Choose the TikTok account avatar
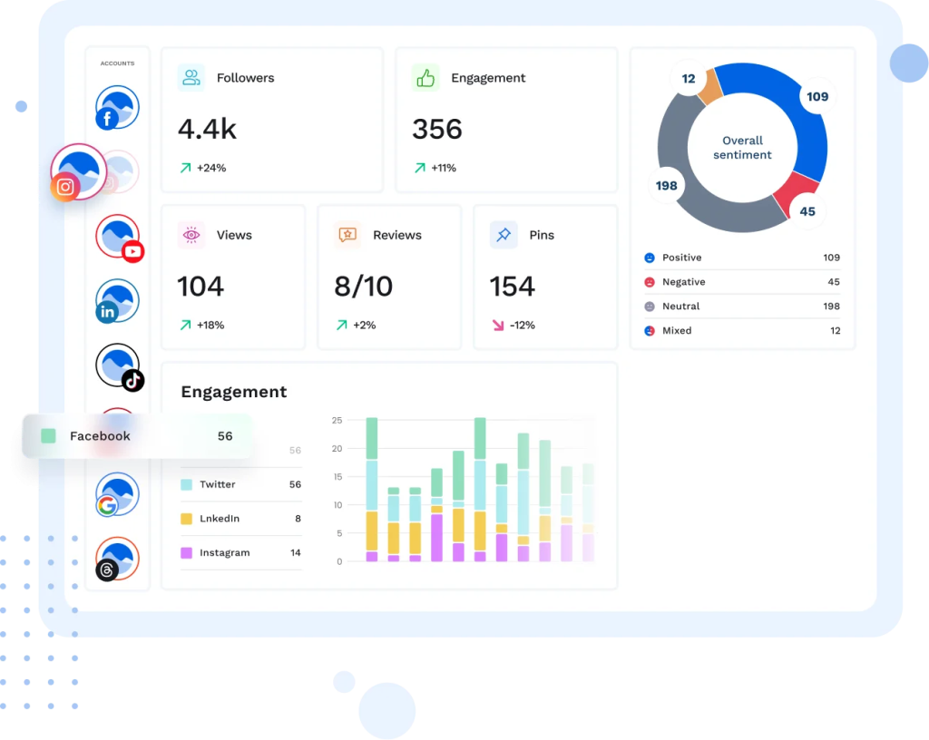 click(118, 365)
